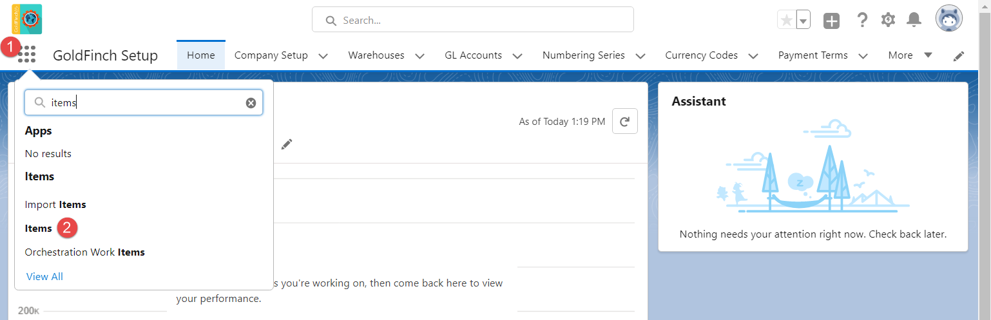Click the pencil icon to edit the navigation bar

[959, 56]
